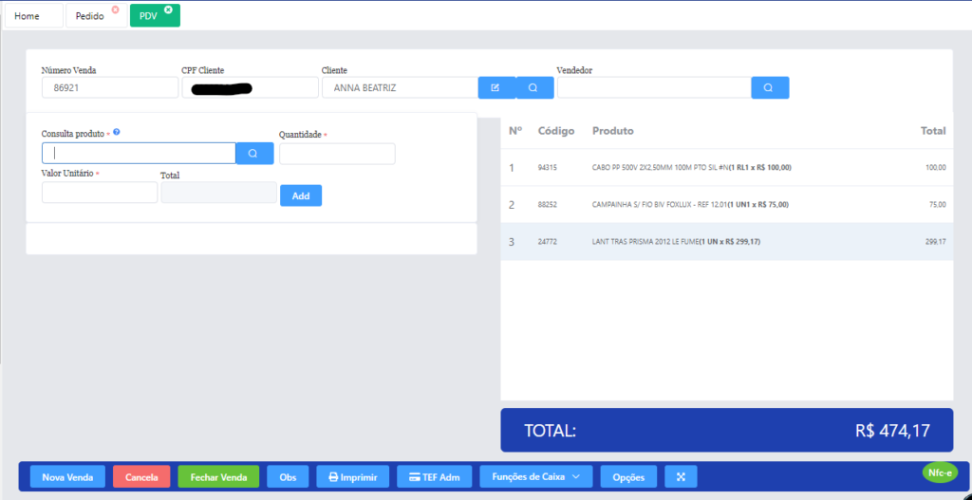Focus the Quantidade input field
Viewport: 972px width, 500px height.
tap(337, 154)
